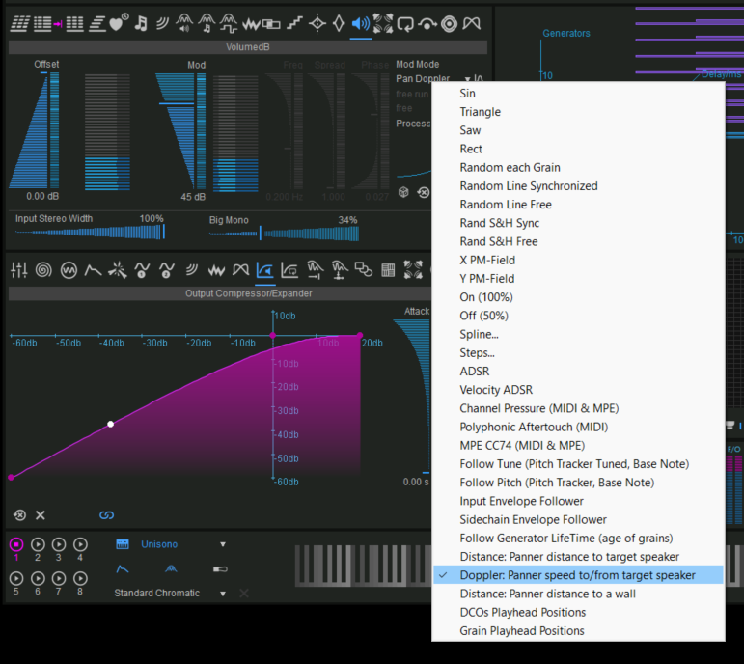Click the arc with center dot icon
This screenshot has height=664, width=744.
[427, 24]
